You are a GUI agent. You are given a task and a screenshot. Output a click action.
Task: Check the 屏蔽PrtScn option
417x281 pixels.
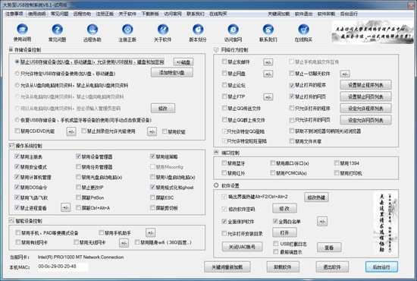tap(78, 197)
